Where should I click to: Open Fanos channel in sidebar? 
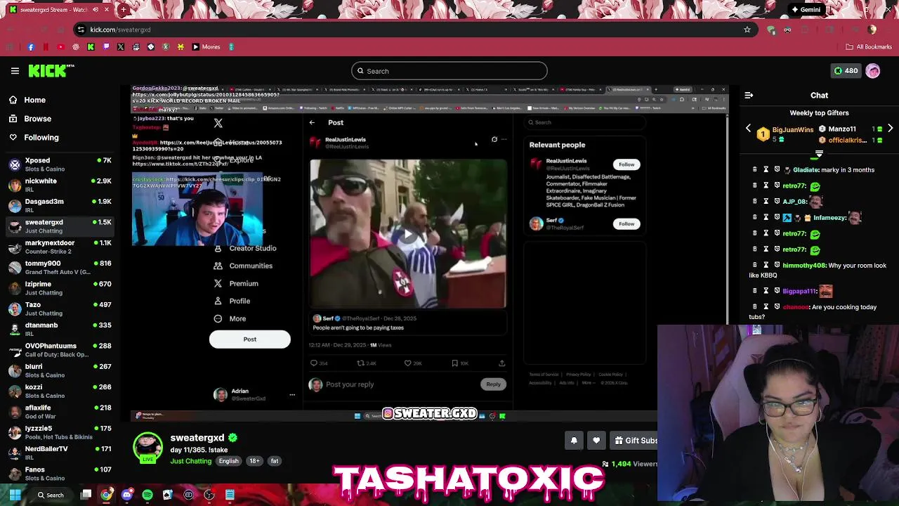coord(60,473)
